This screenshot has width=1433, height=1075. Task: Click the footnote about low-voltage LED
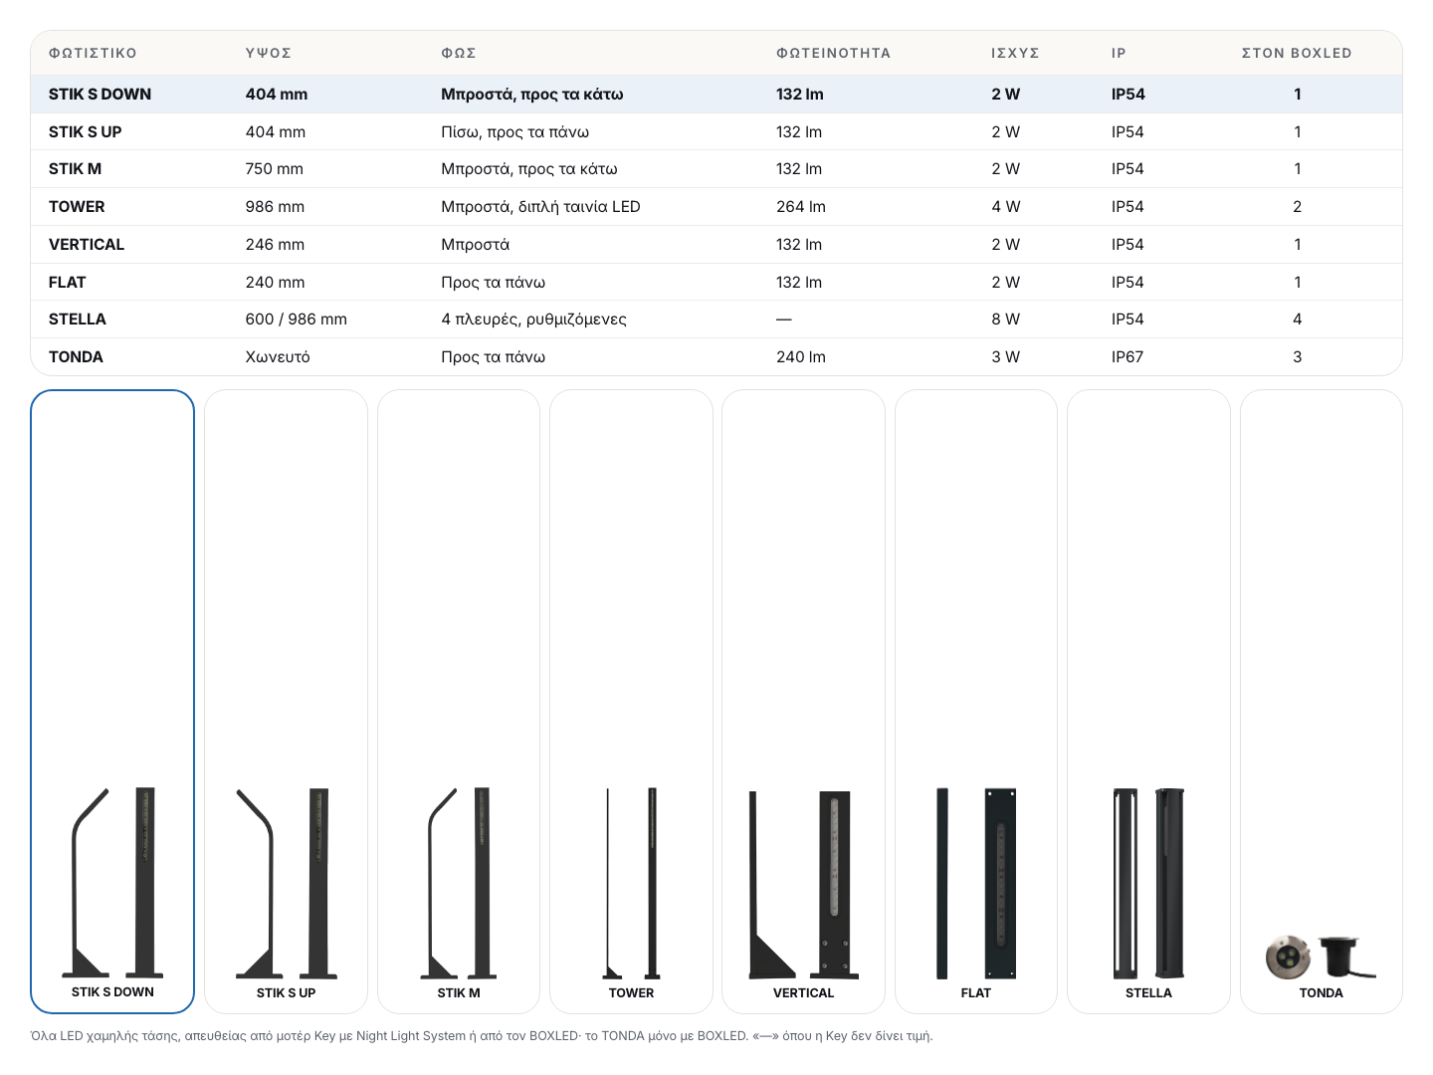pos(482,1036)
